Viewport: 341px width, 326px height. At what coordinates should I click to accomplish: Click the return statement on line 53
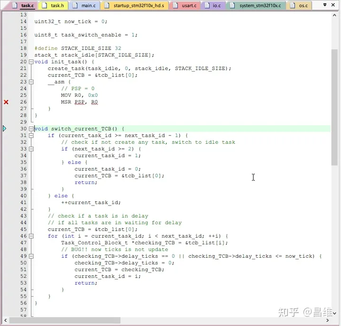[86, 283]
